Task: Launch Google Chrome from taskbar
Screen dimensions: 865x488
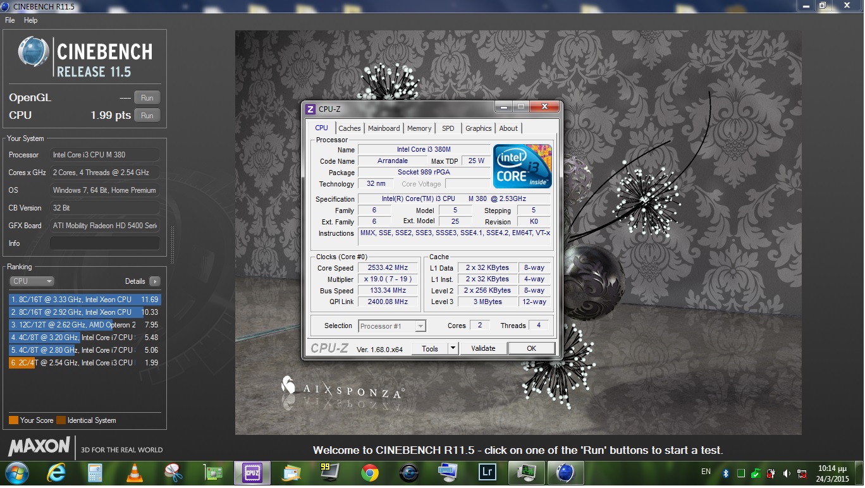Action: [x=370, y=473]
